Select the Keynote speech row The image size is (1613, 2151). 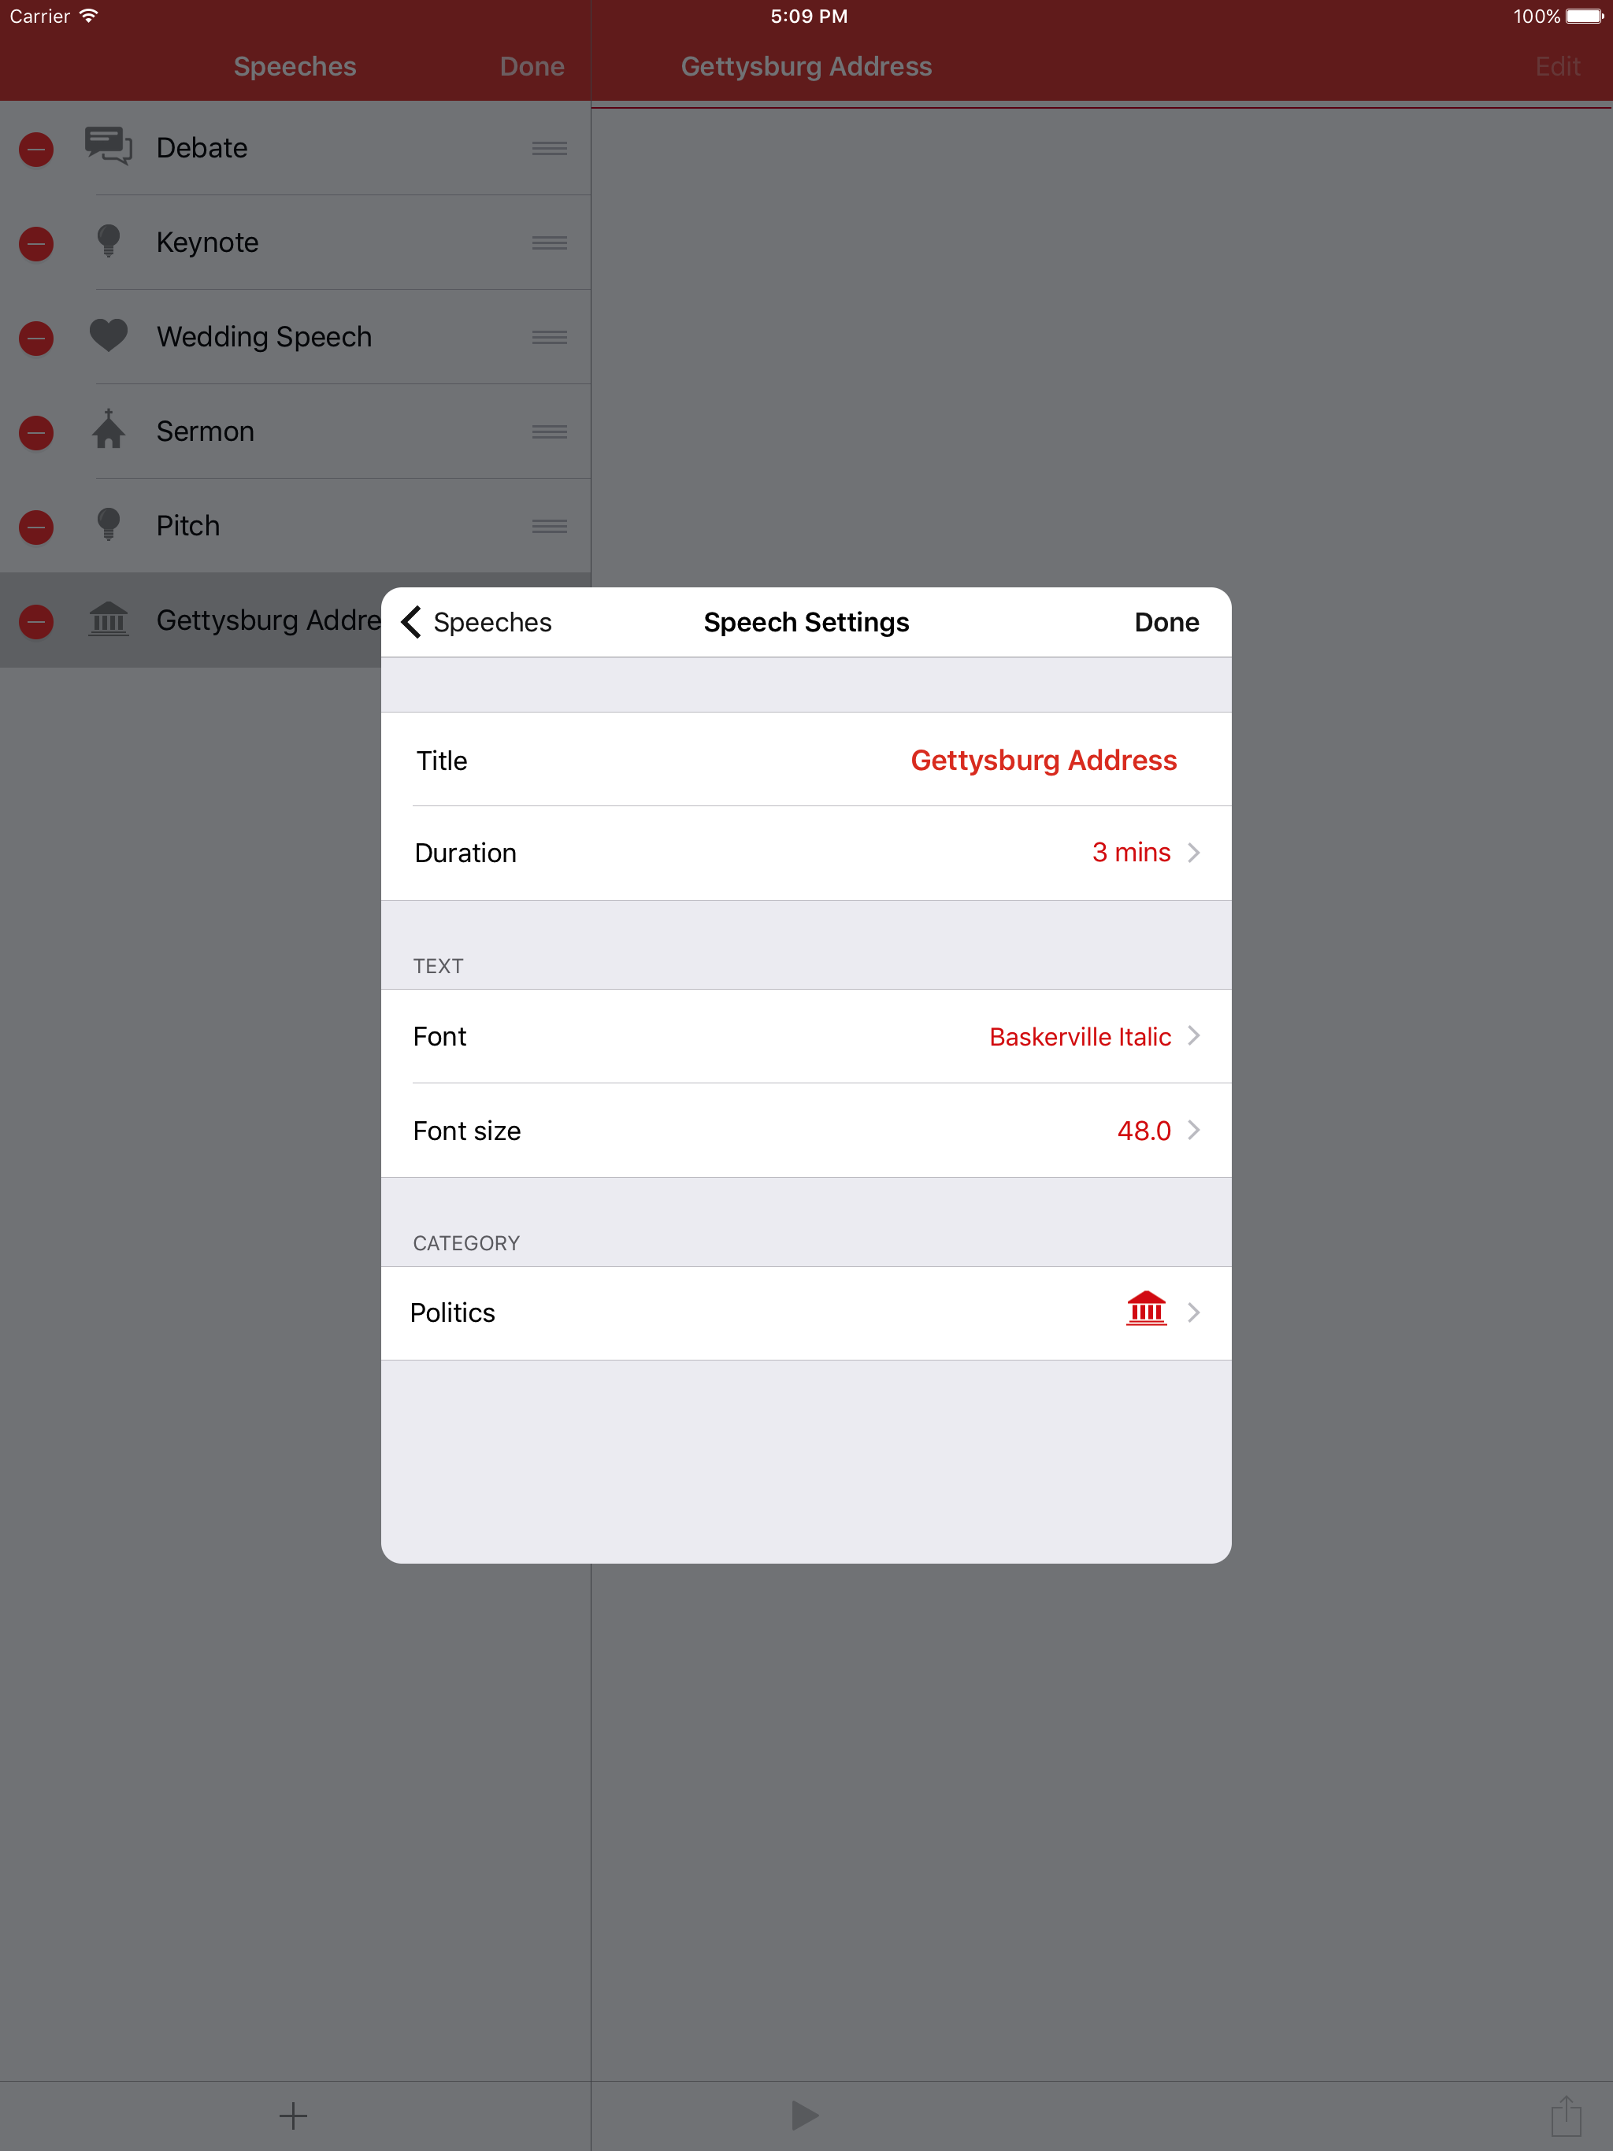point(295,242)
